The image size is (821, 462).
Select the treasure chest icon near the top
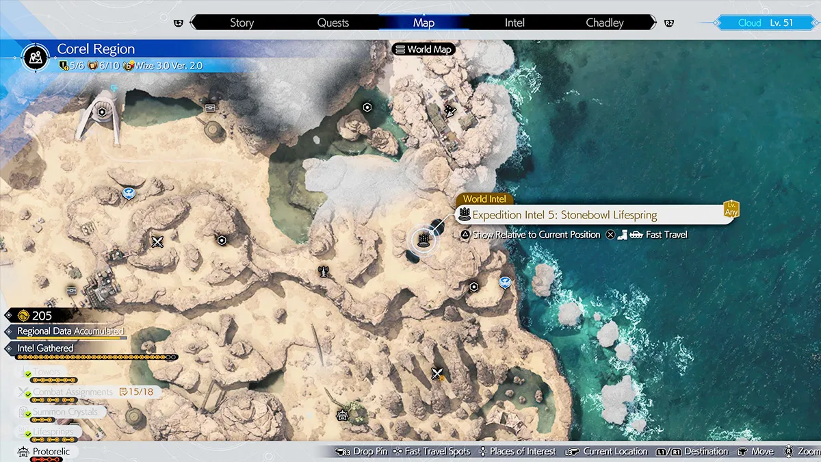pos(210,107)
